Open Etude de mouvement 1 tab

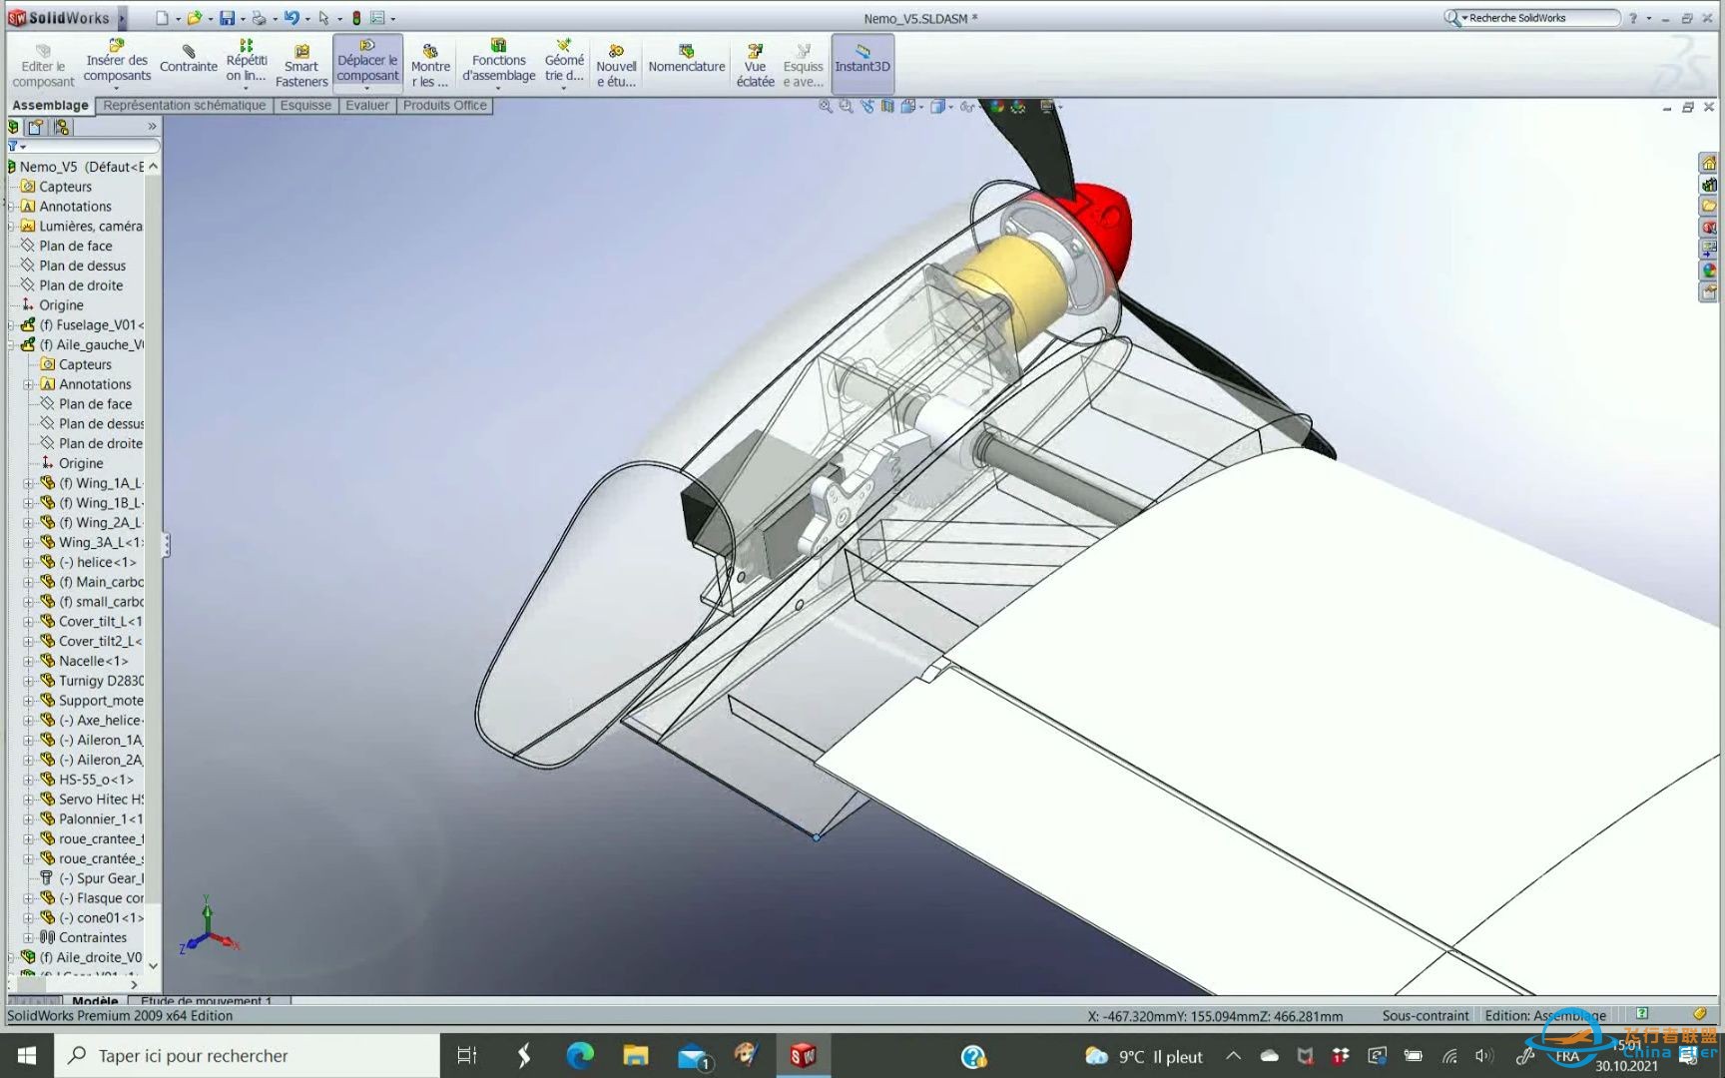[207, 1000]
